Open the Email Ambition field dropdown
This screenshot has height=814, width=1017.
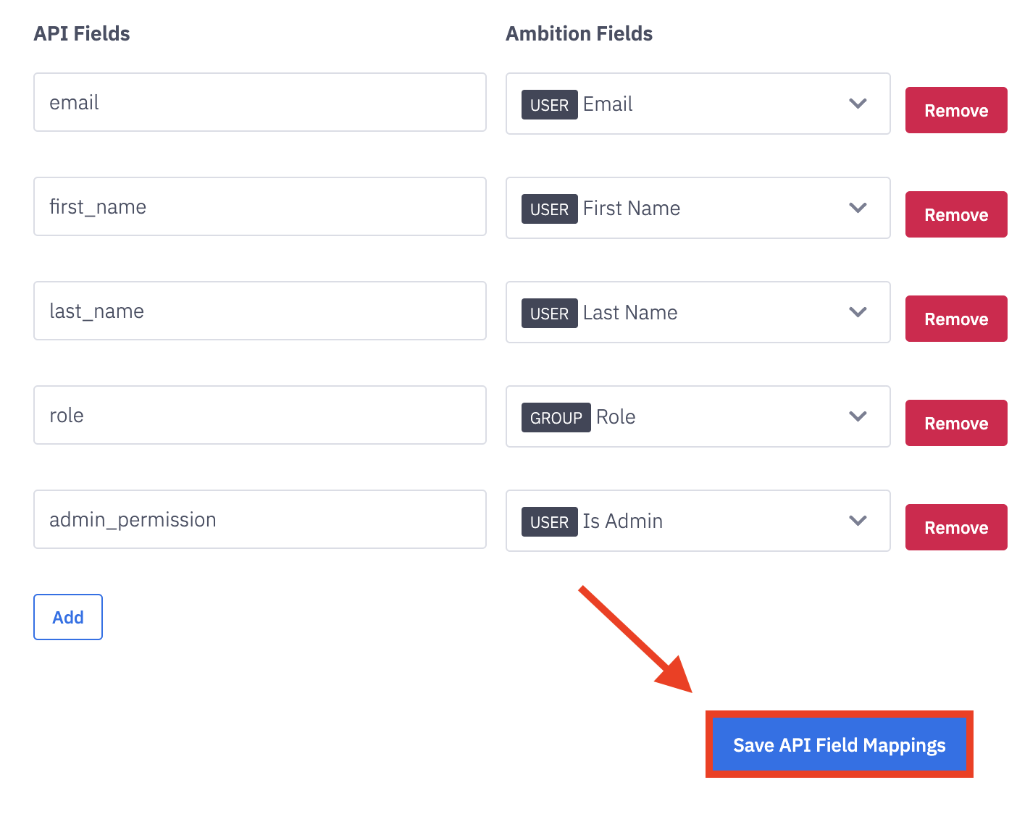coord(697,104)
